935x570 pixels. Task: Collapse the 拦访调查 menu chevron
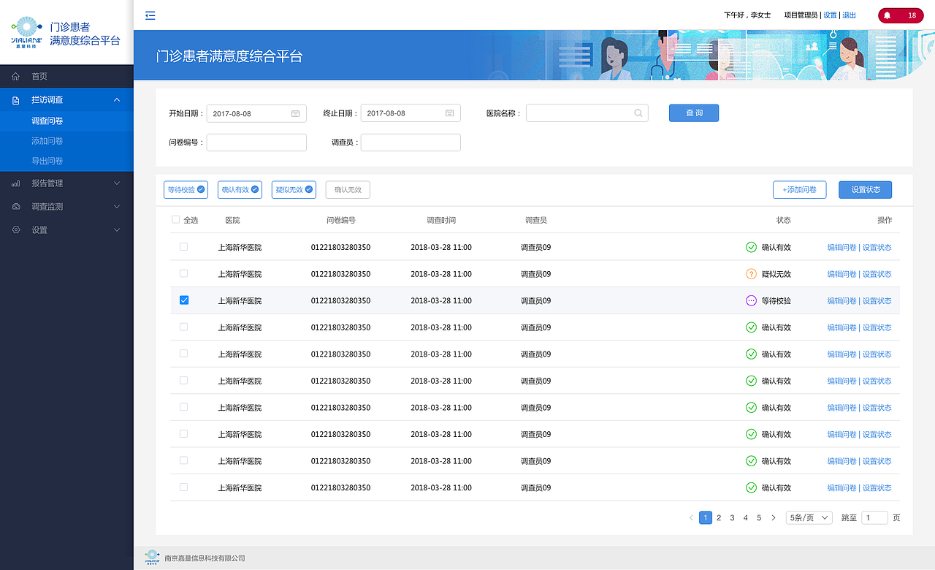coord(117,100)
